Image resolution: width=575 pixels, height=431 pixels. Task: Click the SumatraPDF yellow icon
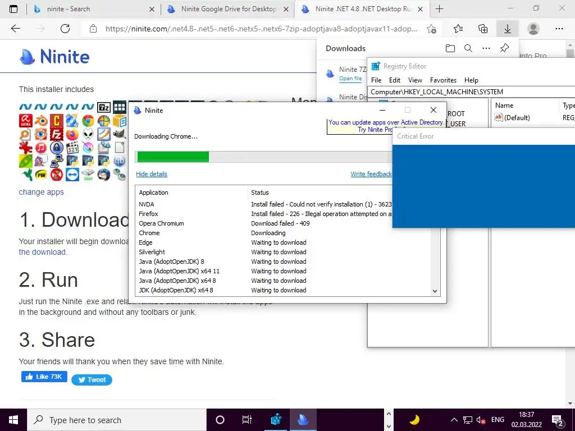pos(41,175)
